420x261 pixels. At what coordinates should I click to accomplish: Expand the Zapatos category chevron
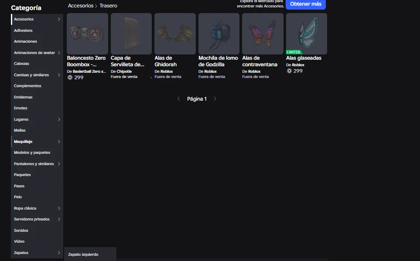(59, 253)
